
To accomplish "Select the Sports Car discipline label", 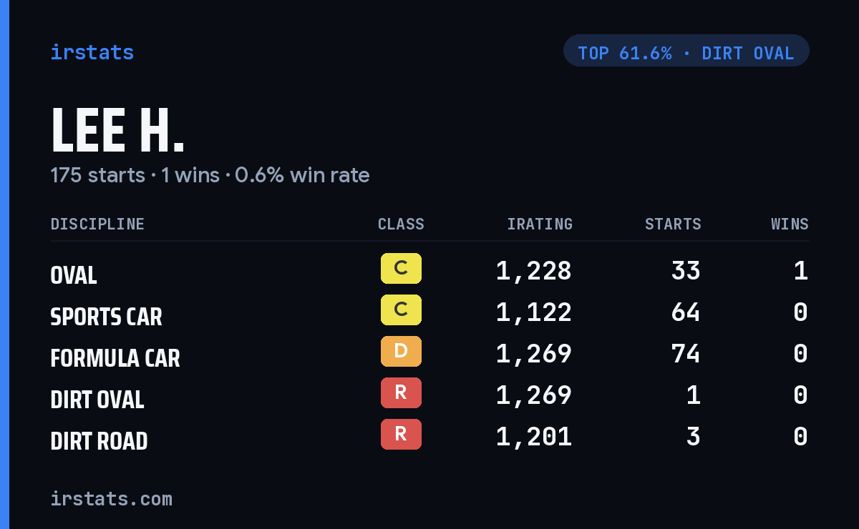I will [x=106, y=317].
